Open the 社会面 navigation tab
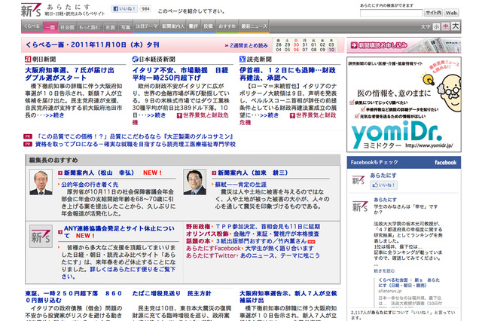The height and width of the screenshot is (321, 482). tap(67, 27)
